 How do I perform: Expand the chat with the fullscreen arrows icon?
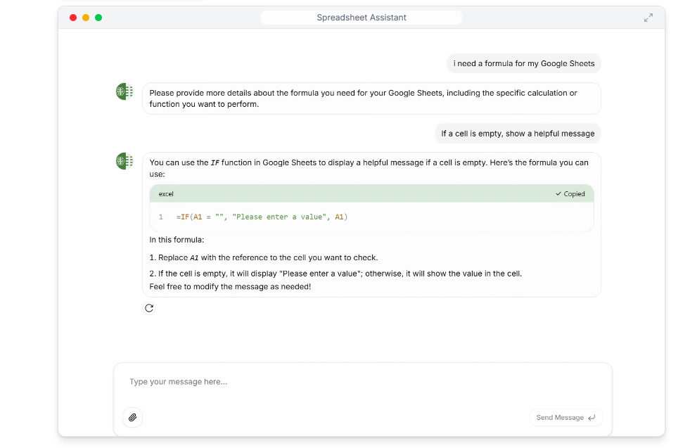(x=648, y=18)
